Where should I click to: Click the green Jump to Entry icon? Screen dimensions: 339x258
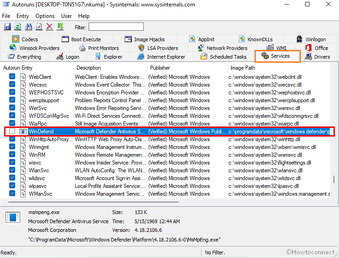click(60, 27)
